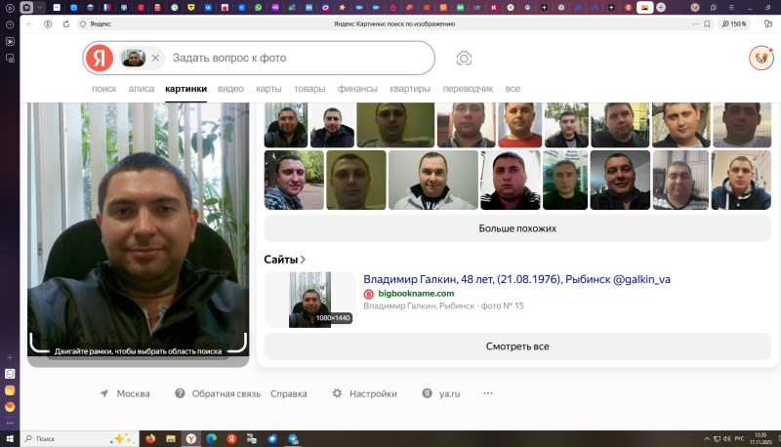Open the three dots footer menu
The width and height of the screenshot is (781, 447).
[488, 393]
